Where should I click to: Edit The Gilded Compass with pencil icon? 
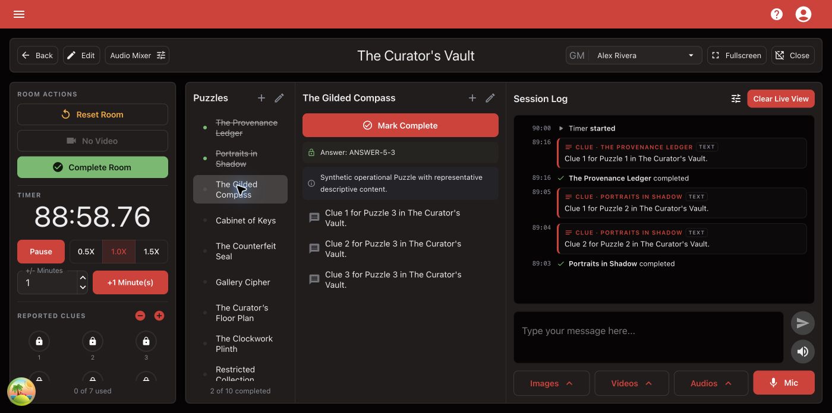490,98
